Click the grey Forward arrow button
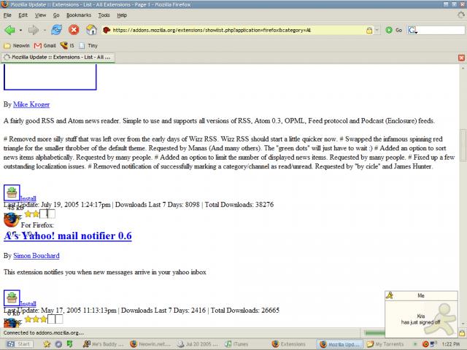The image size is (467, 350). click(x=34, y=30)
